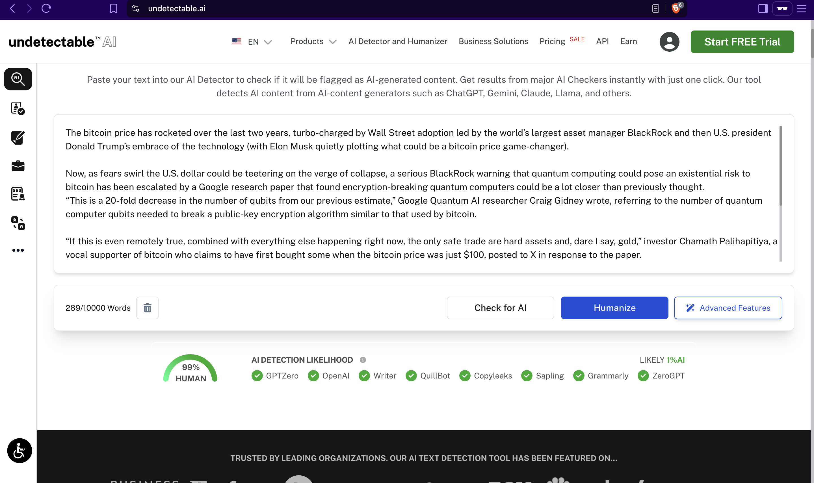Show more tools via the ellipsis icon

click(18, 250)
